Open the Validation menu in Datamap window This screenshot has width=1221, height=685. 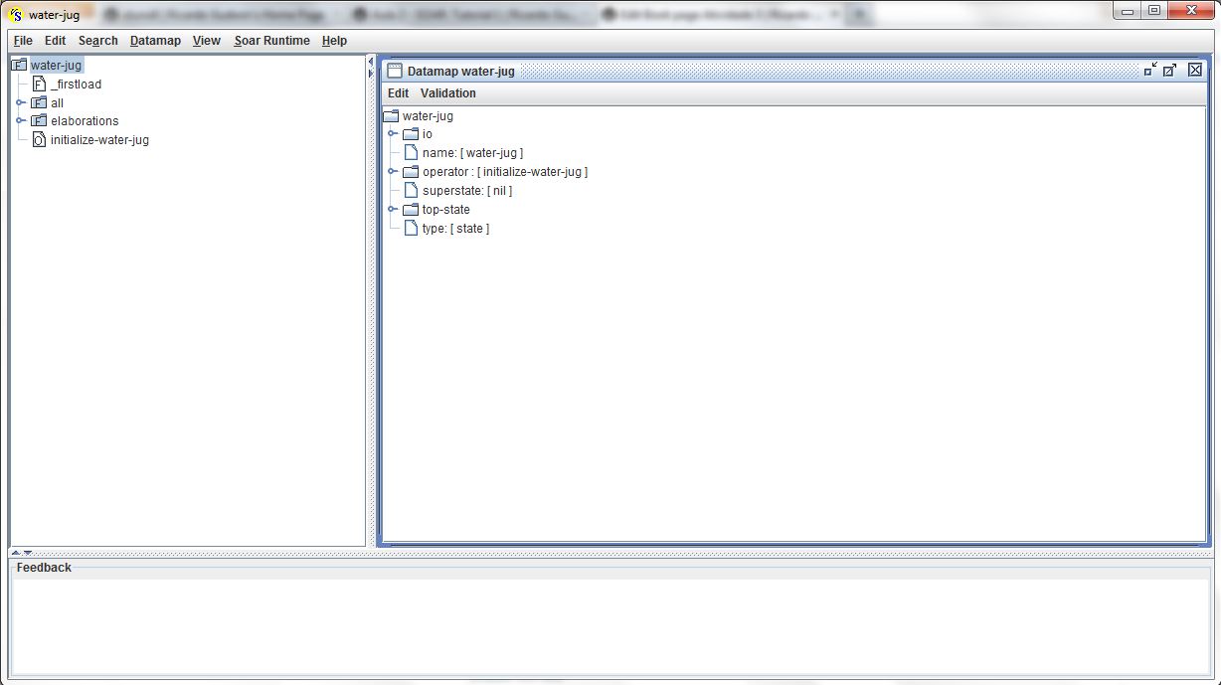[x=447, y=93]
